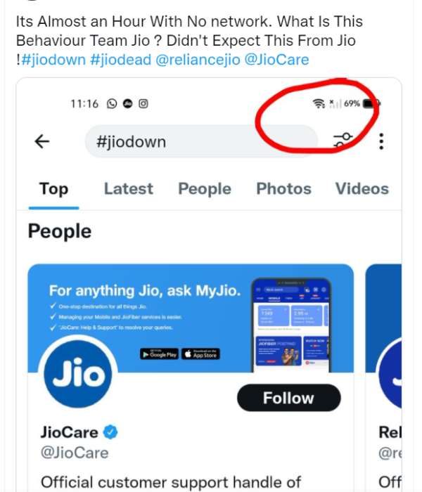
Task: Tap the Wi-Fi status icon
Action: pos(319,103)
